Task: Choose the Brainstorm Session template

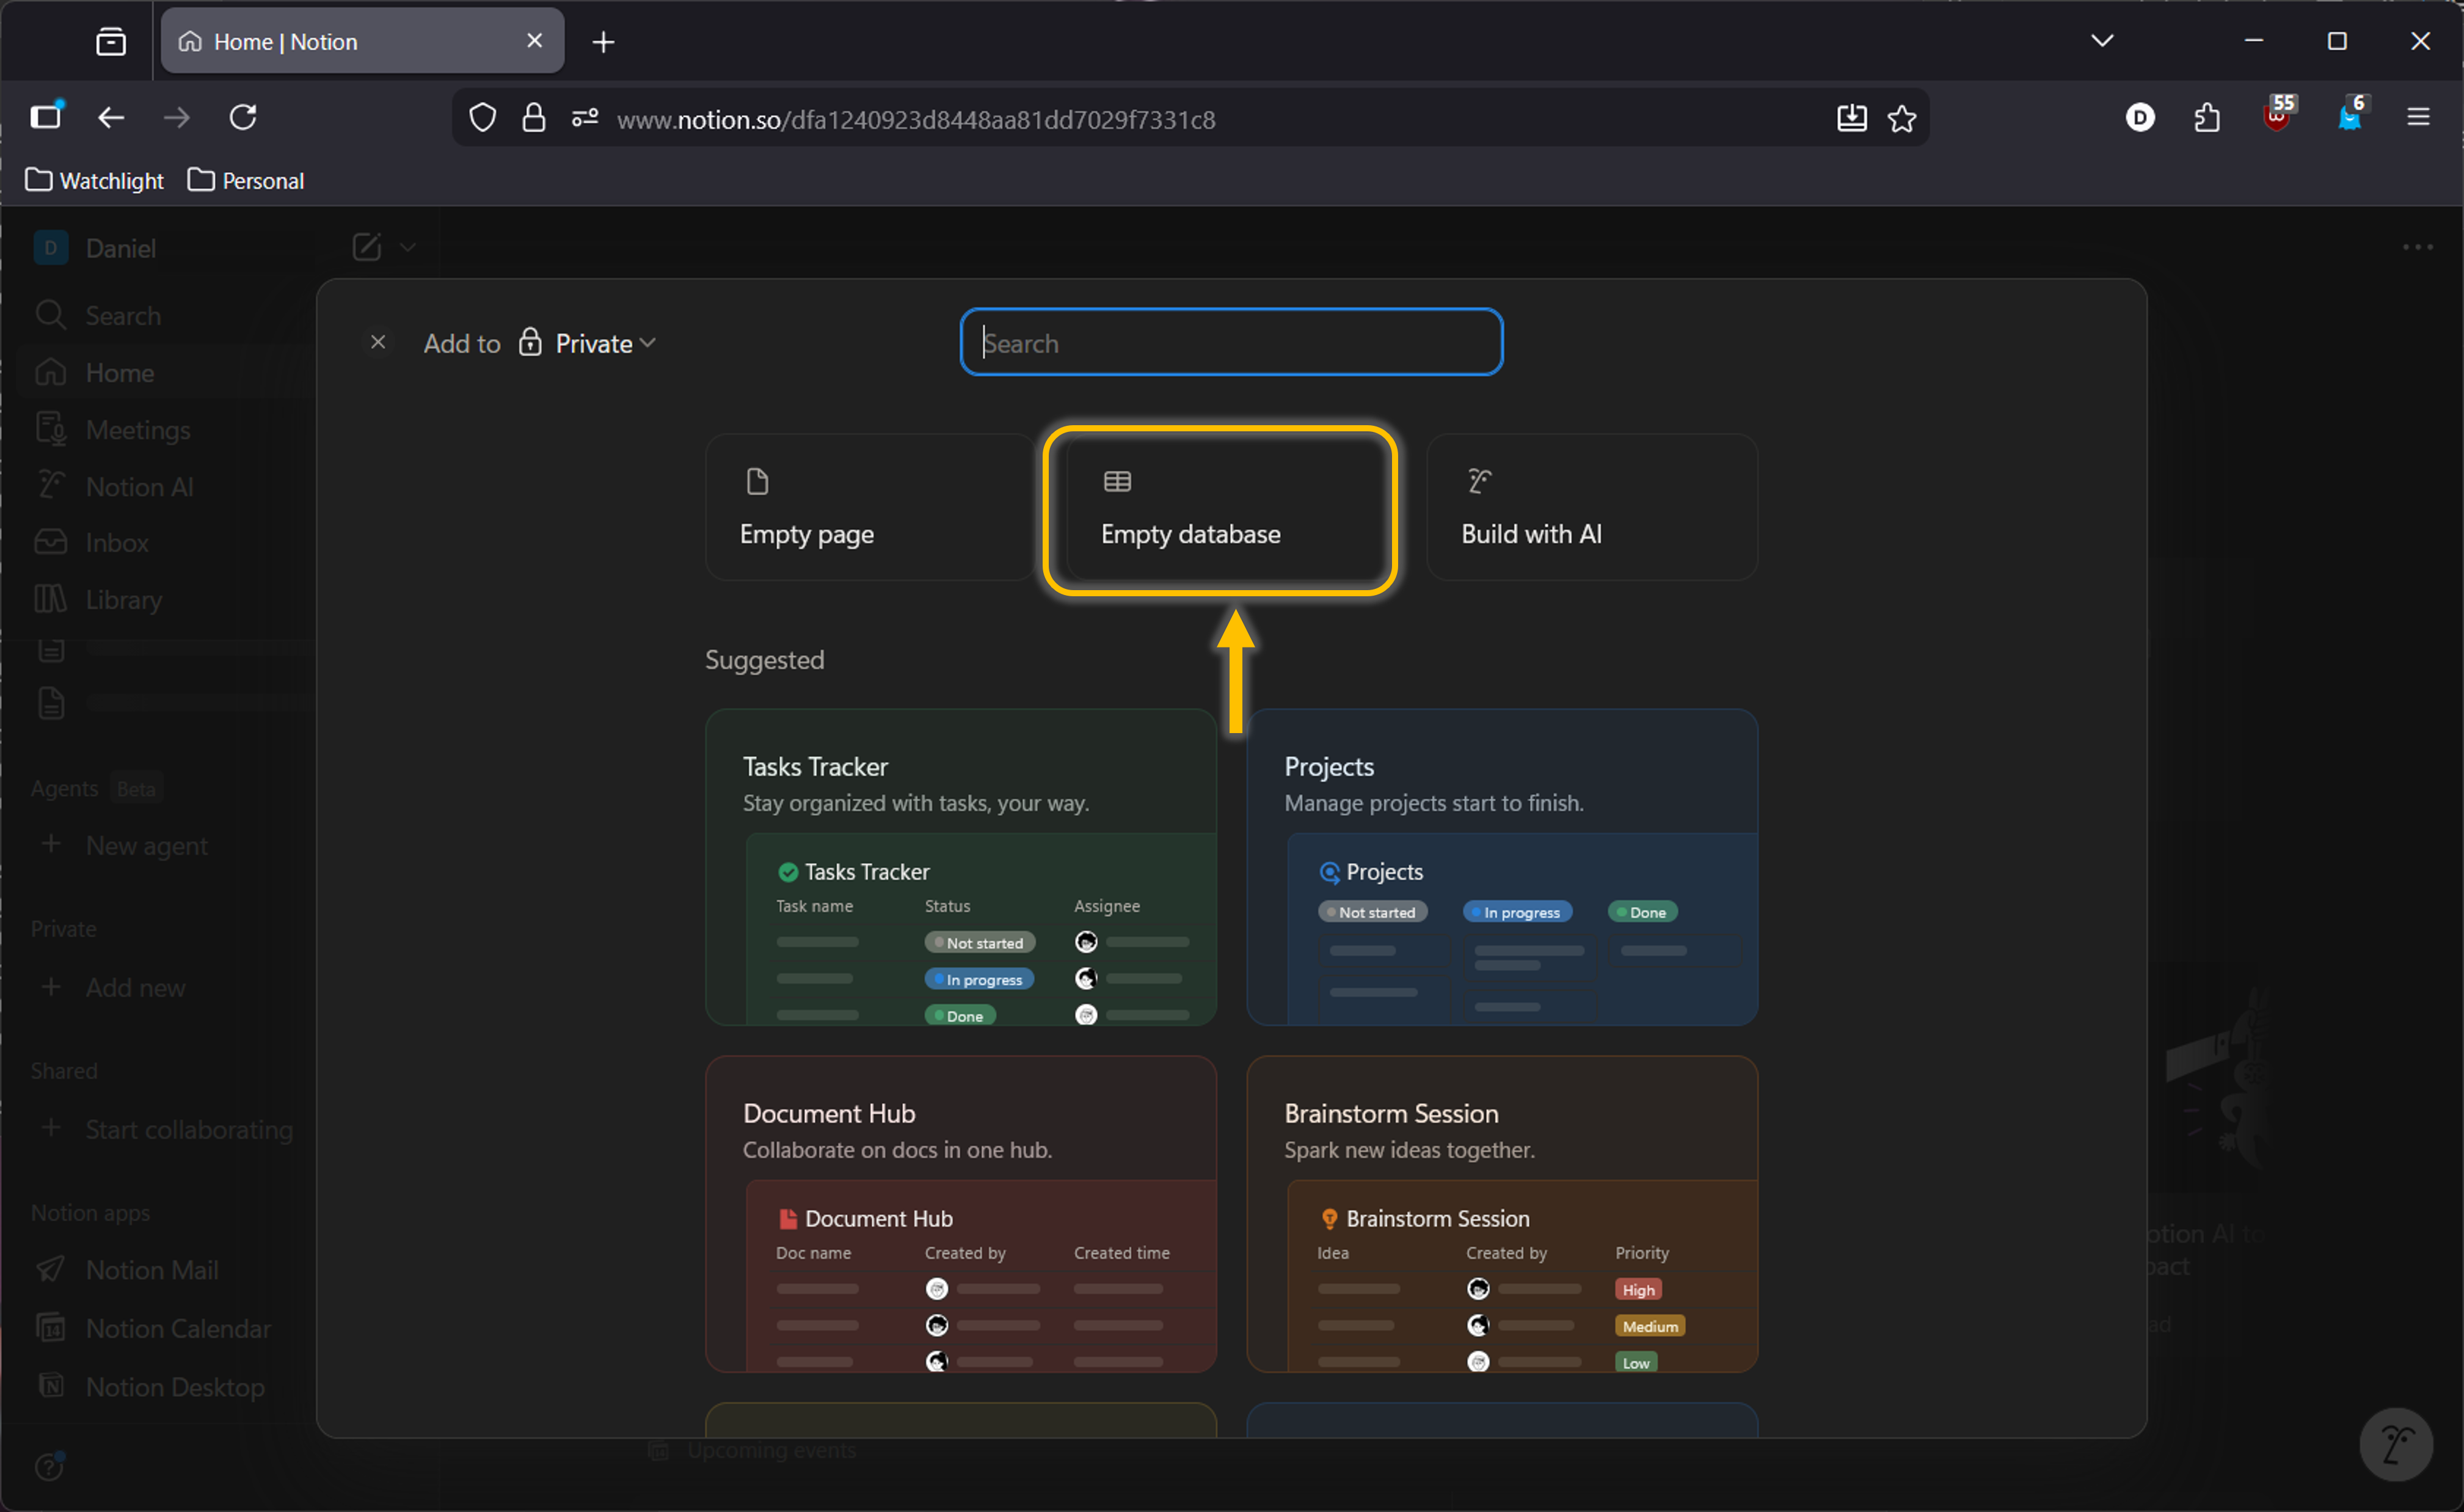Action: tap(1501, 1213)
